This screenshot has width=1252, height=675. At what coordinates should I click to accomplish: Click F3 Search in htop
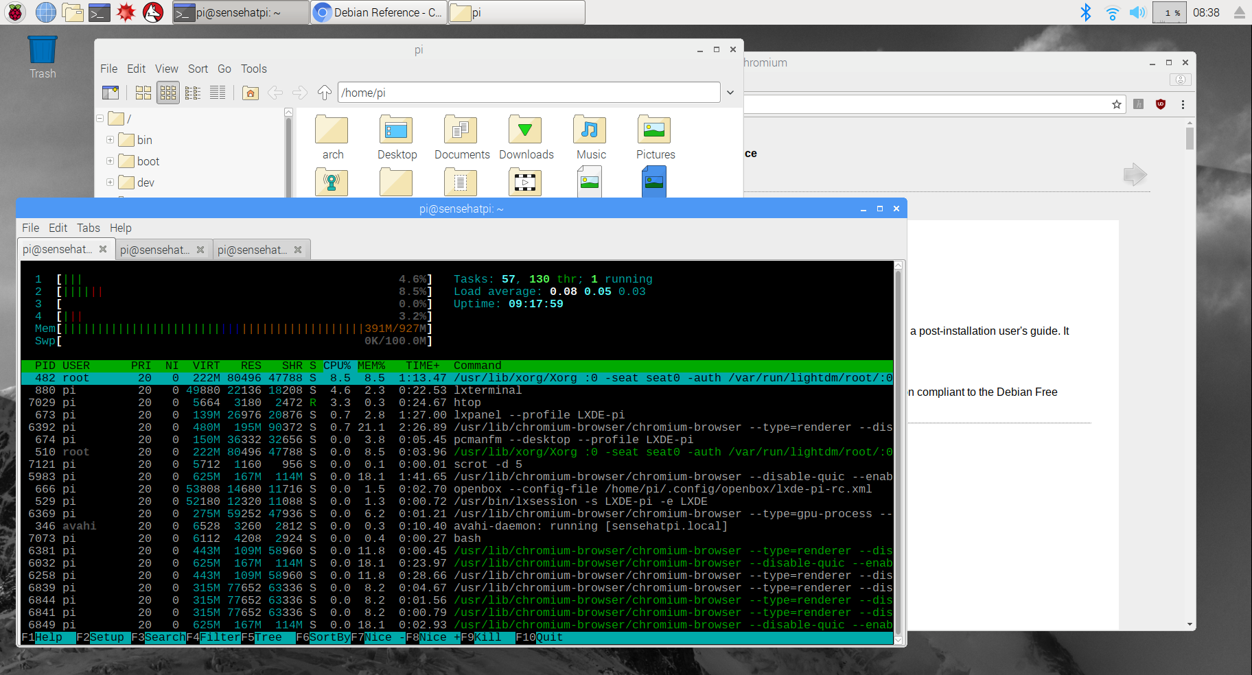pyautogui.click(x=159, y=637)
